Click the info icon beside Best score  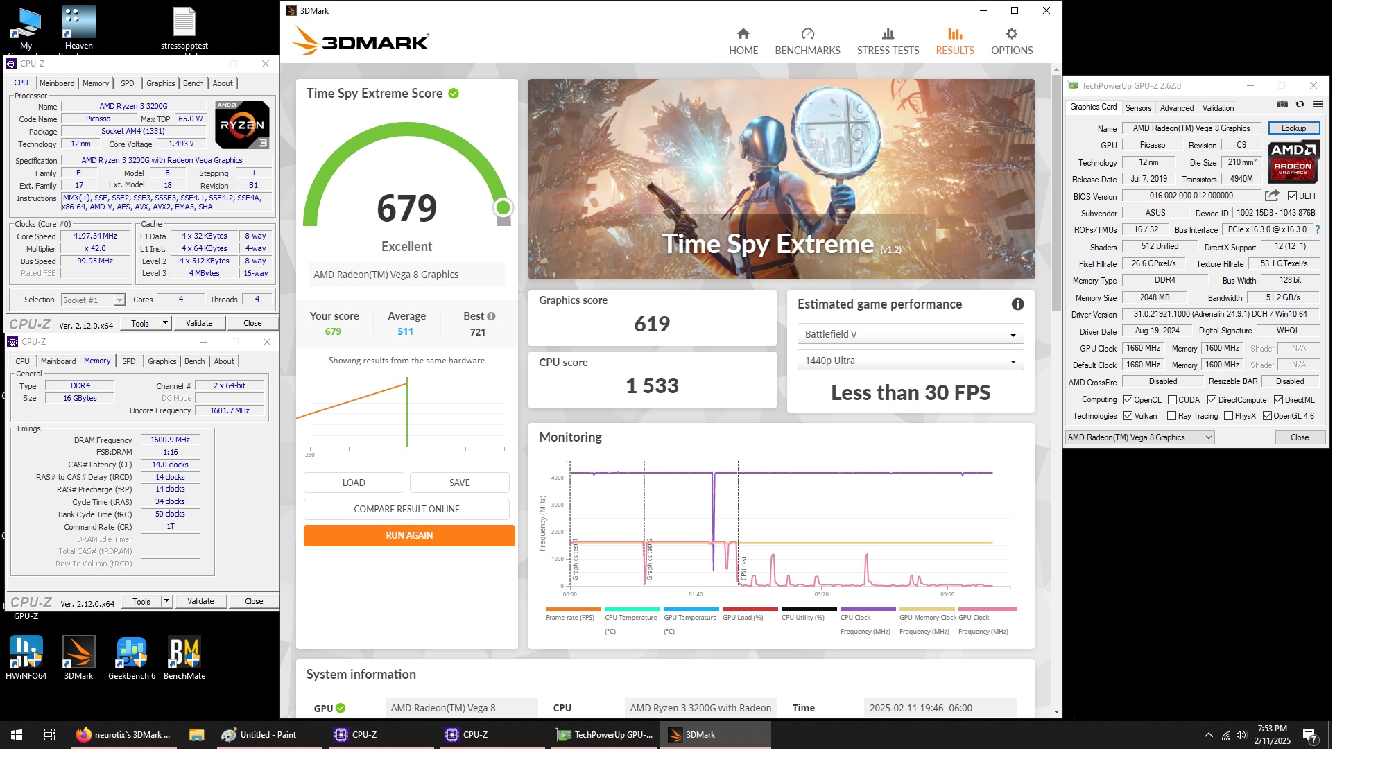click(x=491, y=316)
